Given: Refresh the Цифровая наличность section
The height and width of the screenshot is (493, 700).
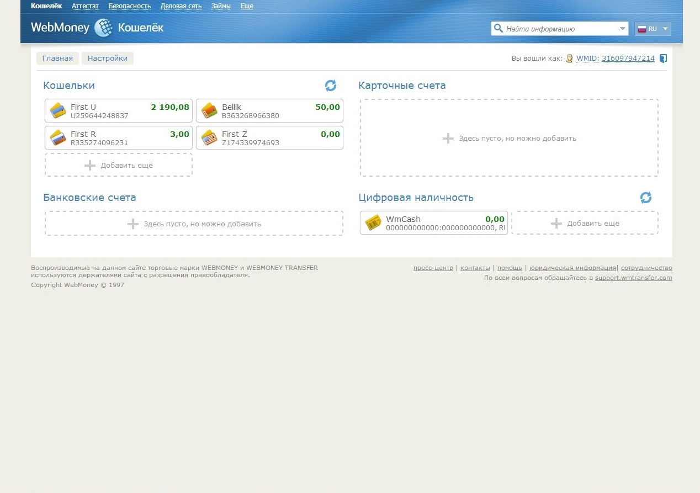Looking at the screenshot, I should click(x=646, y=198).
